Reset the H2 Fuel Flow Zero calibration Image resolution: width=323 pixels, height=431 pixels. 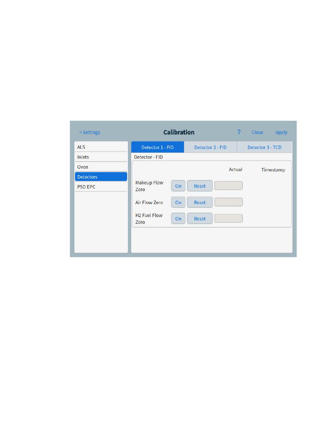(200, 219)
